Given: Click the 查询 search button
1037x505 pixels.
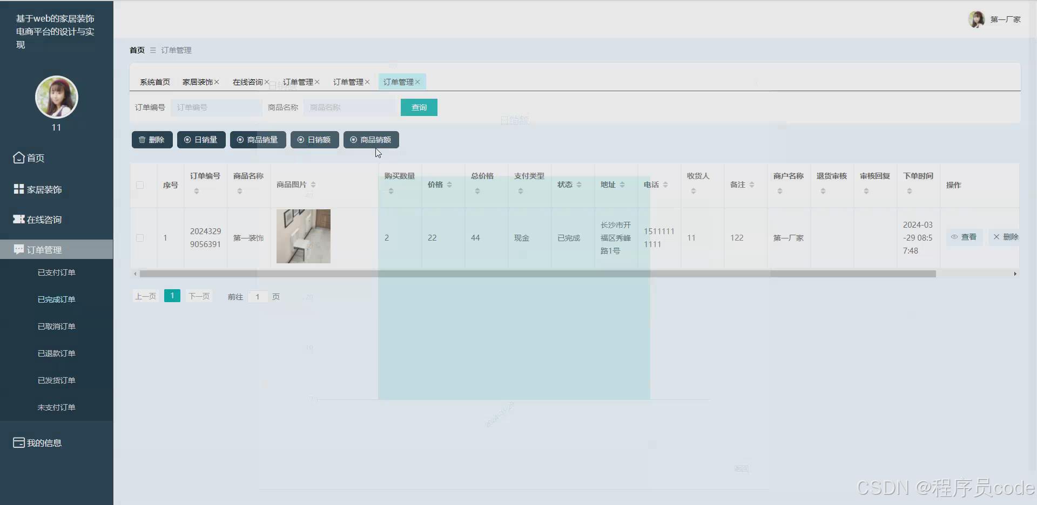Looking at the screenshot, I should coord(419,107).
